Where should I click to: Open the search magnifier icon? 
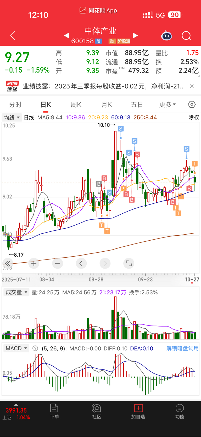186,36
